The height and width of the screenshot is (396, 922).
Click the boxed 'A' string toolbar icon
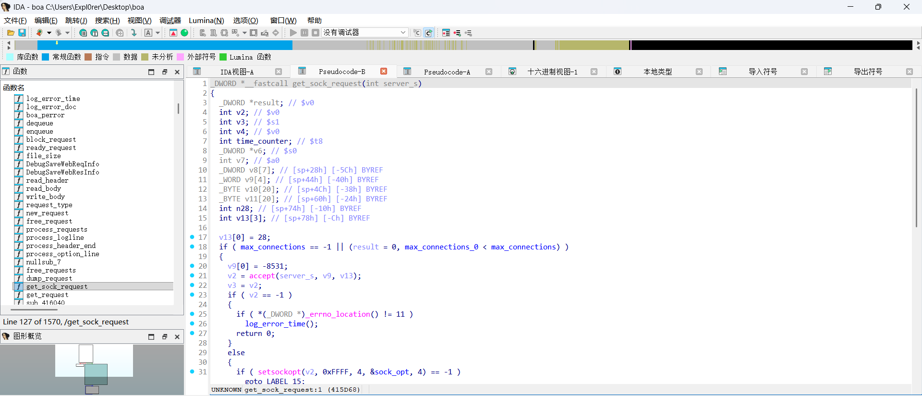coord(148,33)
